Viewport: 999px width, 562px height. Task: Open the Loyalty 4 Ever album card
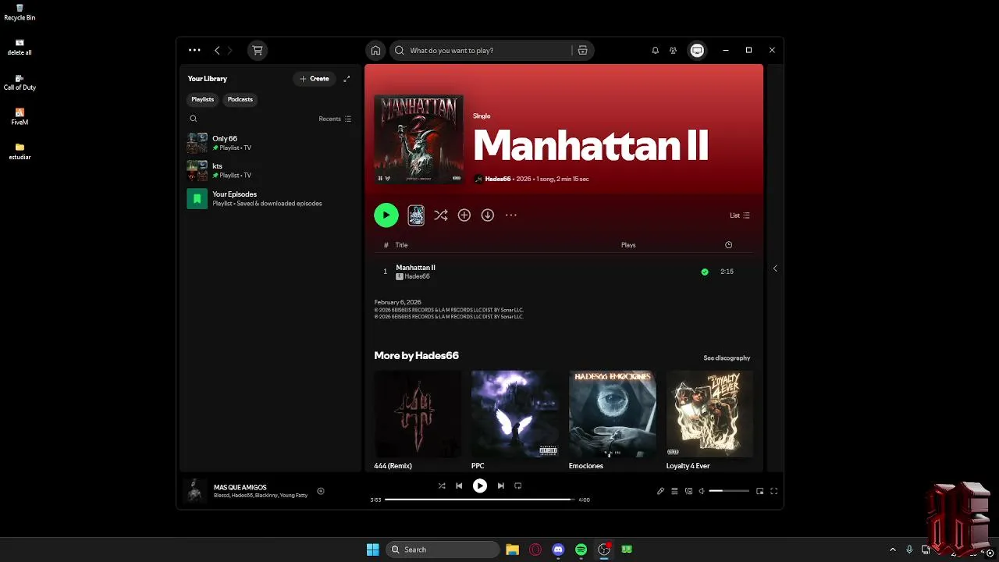(710, 421)
